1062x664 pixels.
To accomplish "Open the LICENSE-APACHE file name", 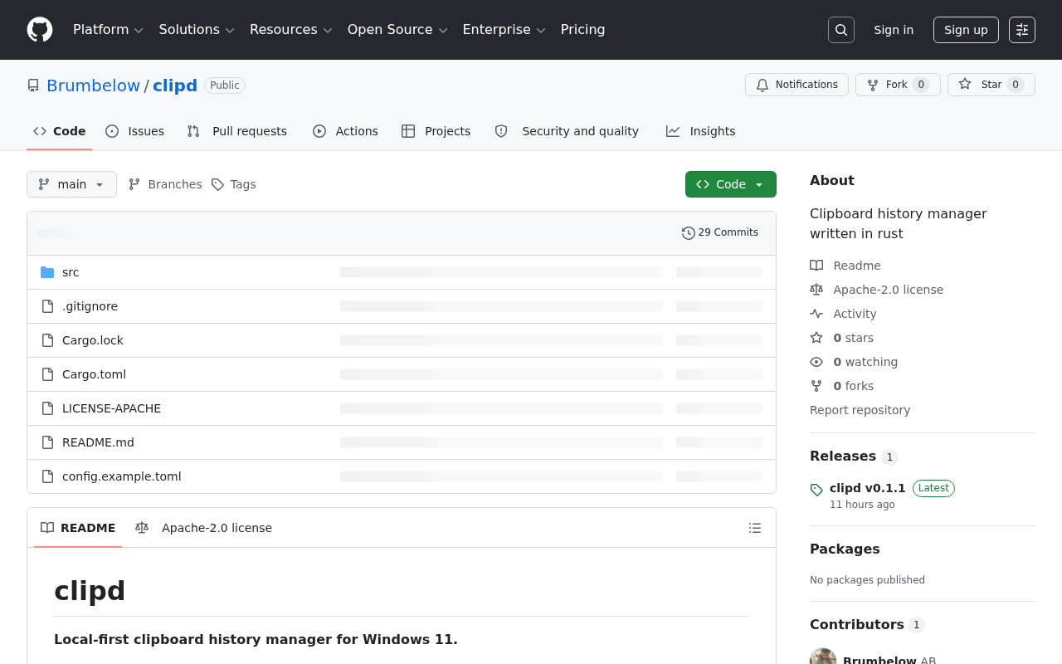I will [x=112, y=408].
